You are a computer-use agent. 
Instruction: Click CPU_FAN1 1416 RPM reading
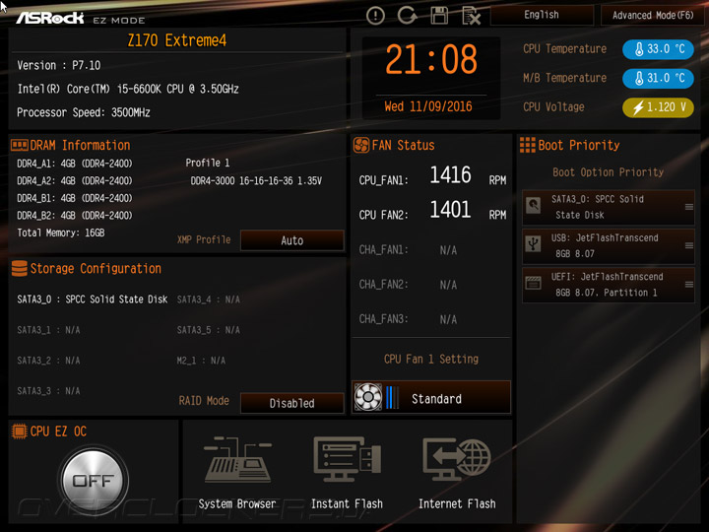(432, 175)
